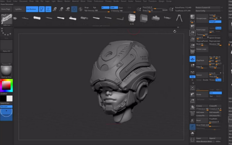Viewport: 232px width, 145px height.
Task: Open the Texture Off picker
Action: pos(6,59)
